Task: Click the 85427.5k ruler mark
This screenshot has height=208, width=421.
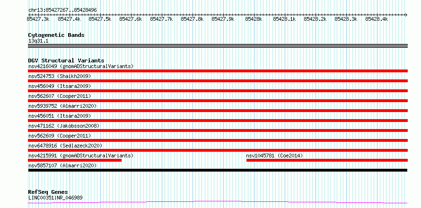Action: (100, 19)
